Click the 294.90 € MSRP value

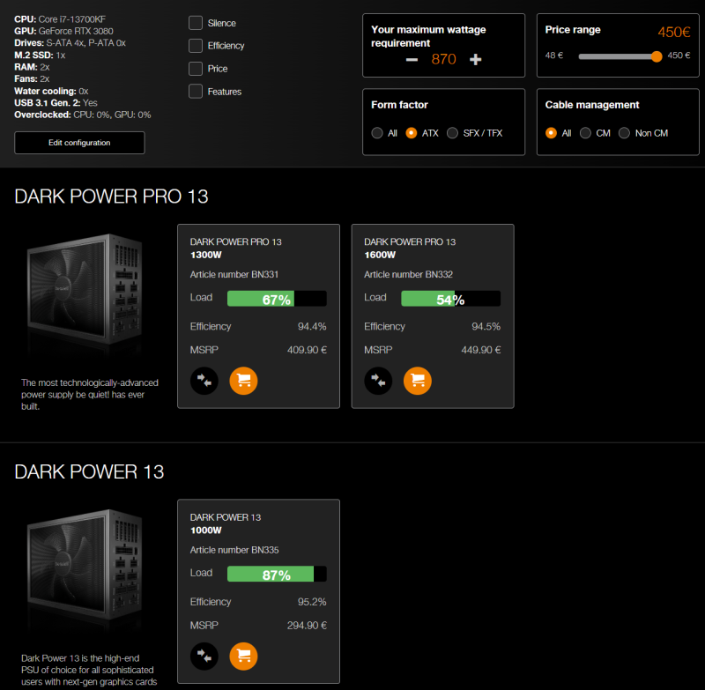[307, 626]
